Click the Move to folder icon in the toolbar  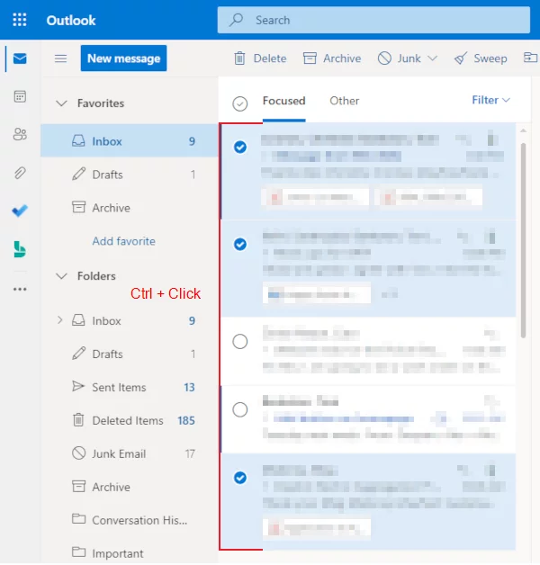(x=530, y=58)
